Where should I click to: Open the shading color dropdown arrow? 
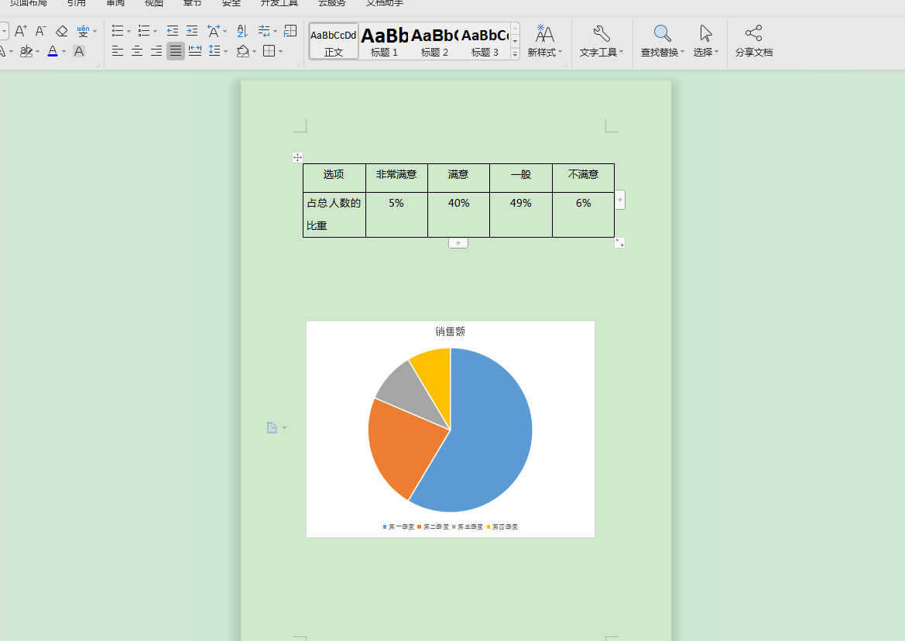pos(254,51)
